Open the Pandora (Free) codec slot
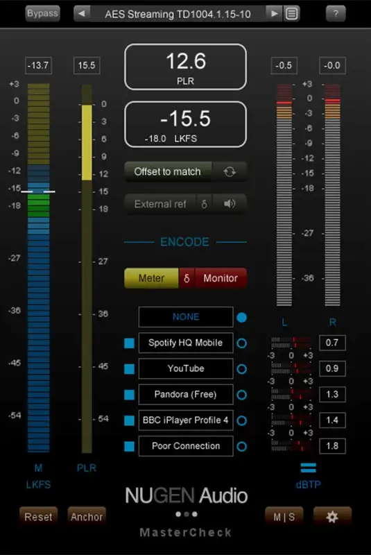This screenshot has width=371, height=555. point(186,394)
